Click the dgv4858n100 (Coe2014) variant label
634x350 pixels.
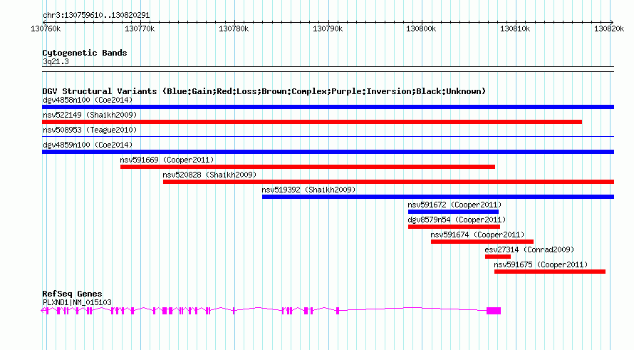click(88, 100)
